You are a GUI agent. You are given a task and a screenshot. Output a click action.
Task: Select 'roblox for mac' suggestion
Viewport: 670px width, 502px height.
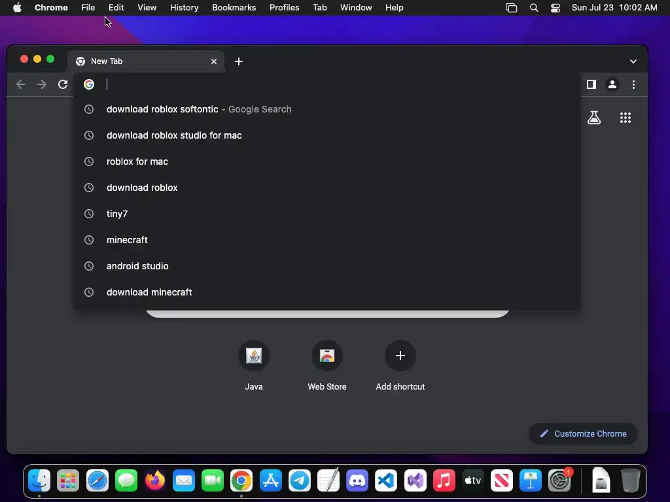coord(327,161)
